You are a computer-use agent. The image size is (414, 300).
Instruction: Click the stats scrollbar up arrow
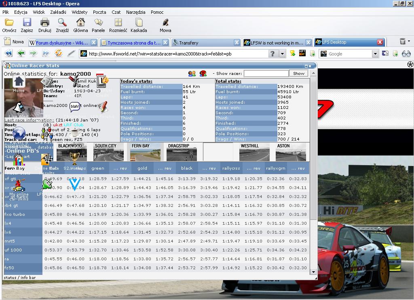[313, 73]
